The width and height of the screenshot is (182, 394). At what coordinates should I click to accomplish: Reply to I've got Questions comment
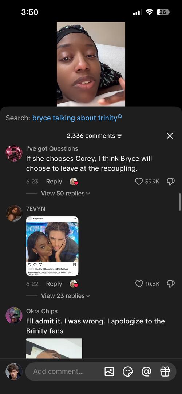coord(54,182)
